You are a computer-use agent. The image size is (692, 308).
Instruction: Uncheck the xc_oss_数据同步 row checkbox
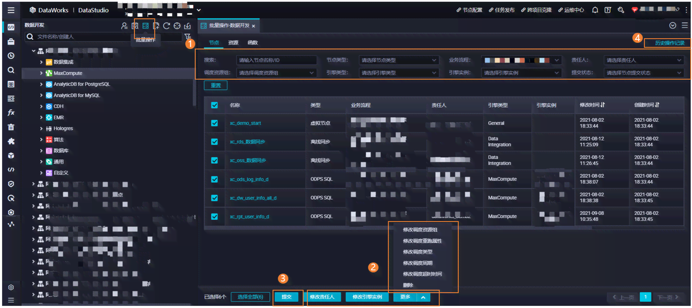(x=215, y=160)
